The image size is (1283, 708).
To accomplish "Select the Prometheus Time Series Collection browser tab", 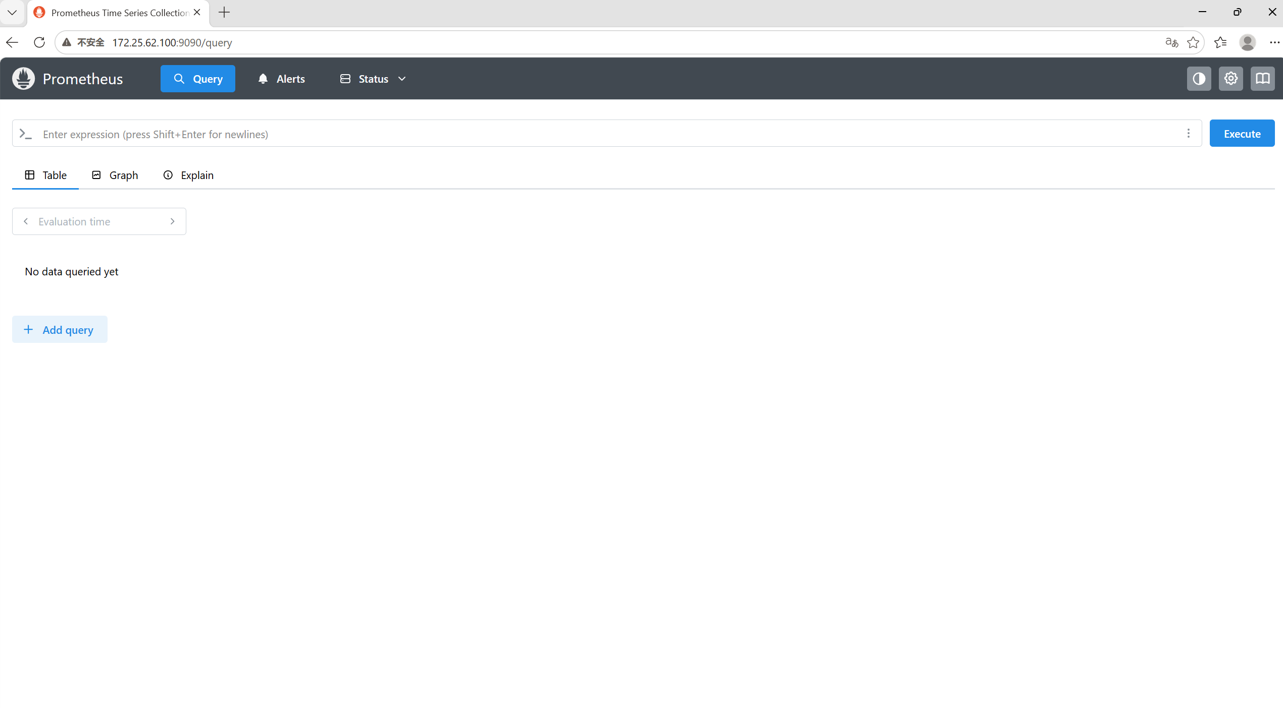I will click(x=118, y=13).
